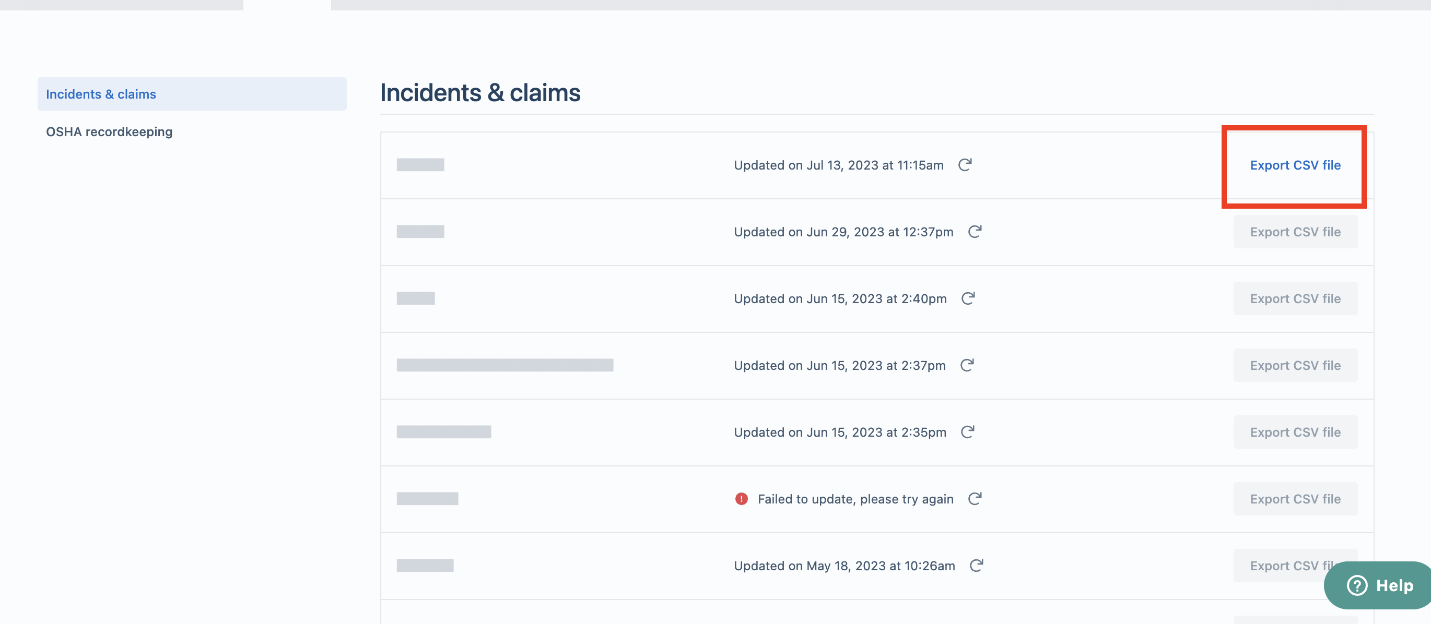1431x624 pixels.
Task: Click the Incidents & claims page heading
Action: 480,92
